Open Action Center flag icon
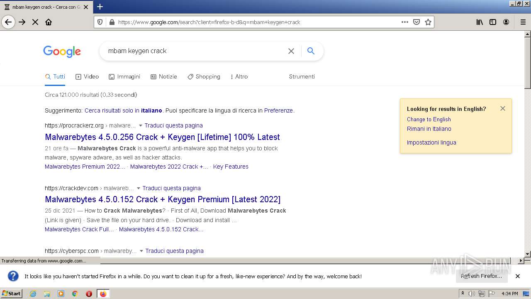531x299 pixels. [492, 294]
